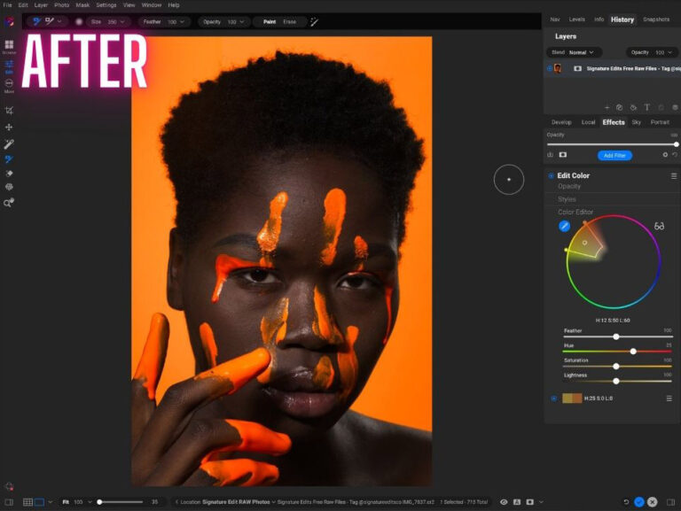Switch to the Develop tab

pyautogui.click(x=561, y=122)
